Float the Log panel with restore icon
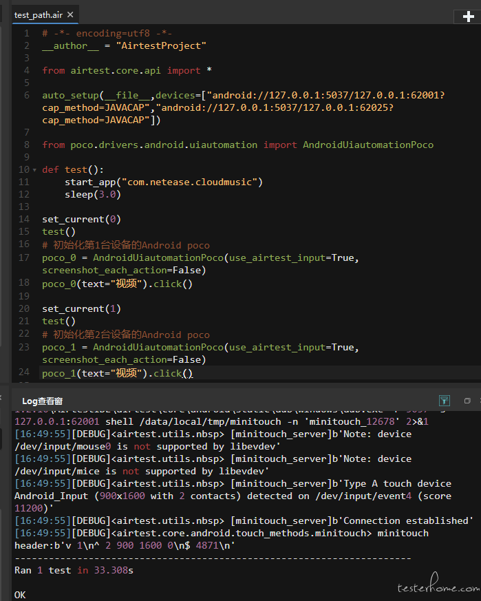The width and height of the screenshot is (481, 601). [x=467, y=401]
